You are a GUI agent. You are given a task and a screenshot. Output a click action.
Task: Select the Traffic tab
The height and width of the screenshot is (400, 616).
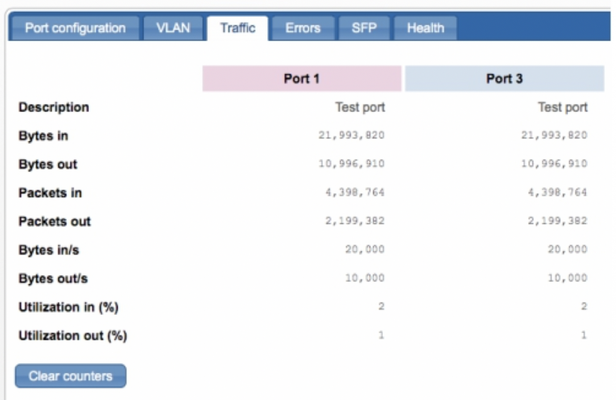coord(238,28)
